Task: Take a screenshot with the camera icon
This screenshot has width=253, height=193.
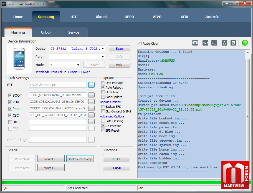Action: point(195,43)
